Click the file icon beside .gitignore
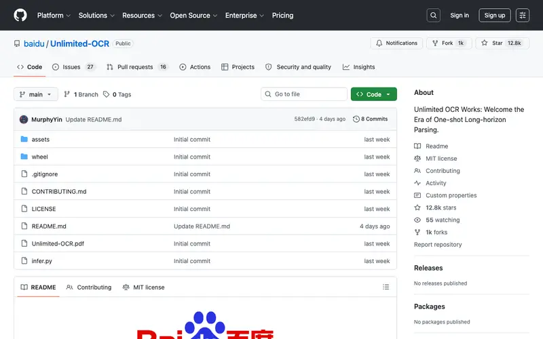Viewport: 543px width, 339px height. (24, 174)
